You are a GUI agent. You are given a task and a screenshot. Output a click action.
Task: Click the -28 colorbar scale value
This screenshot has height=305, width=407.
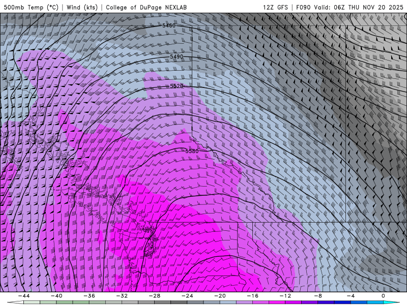point(155,296)
